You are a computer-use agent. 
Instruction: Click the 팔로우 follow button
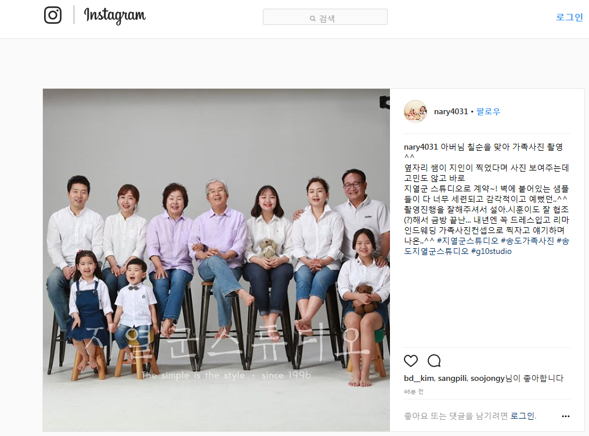(x=488, y=111)
